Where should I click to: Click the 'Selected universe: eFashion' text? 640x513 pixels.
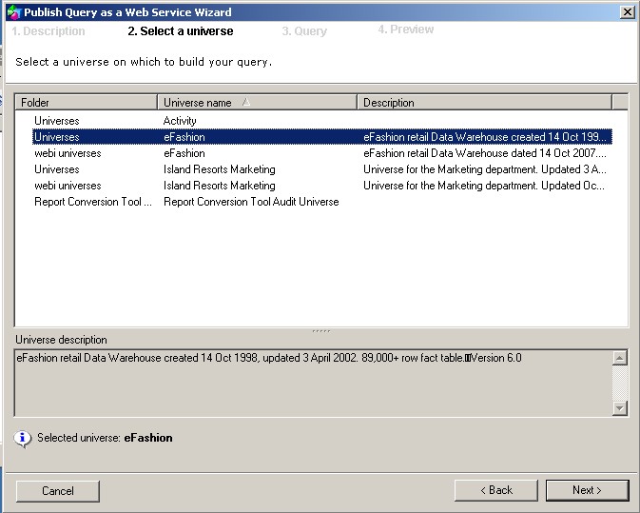pyautogui.click(x=105, y=438)
